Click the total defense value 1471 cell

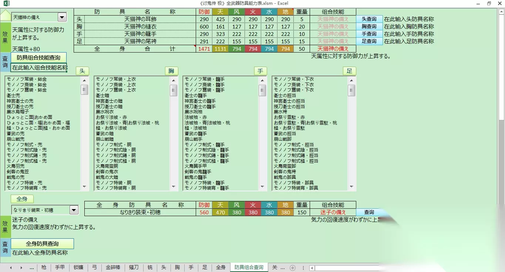point(204,48)
